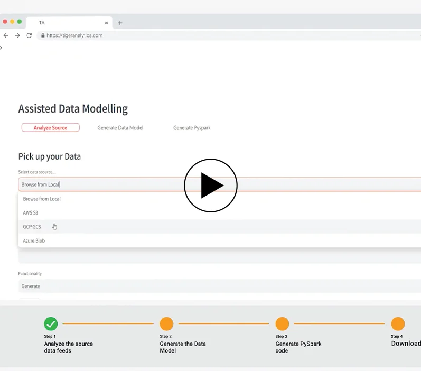Click the browser back arrow
The height and width of the screenshot is (371, 421).
[x=6, y=35]
